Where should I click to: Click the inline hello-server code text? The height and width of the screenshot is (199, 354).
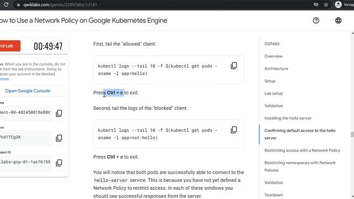tap(111, 180)
